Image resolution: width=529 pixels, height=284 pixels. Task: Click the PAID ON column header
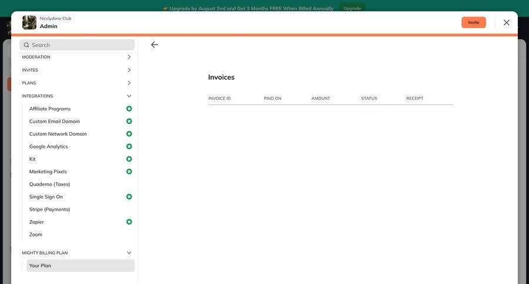[273, 99]
